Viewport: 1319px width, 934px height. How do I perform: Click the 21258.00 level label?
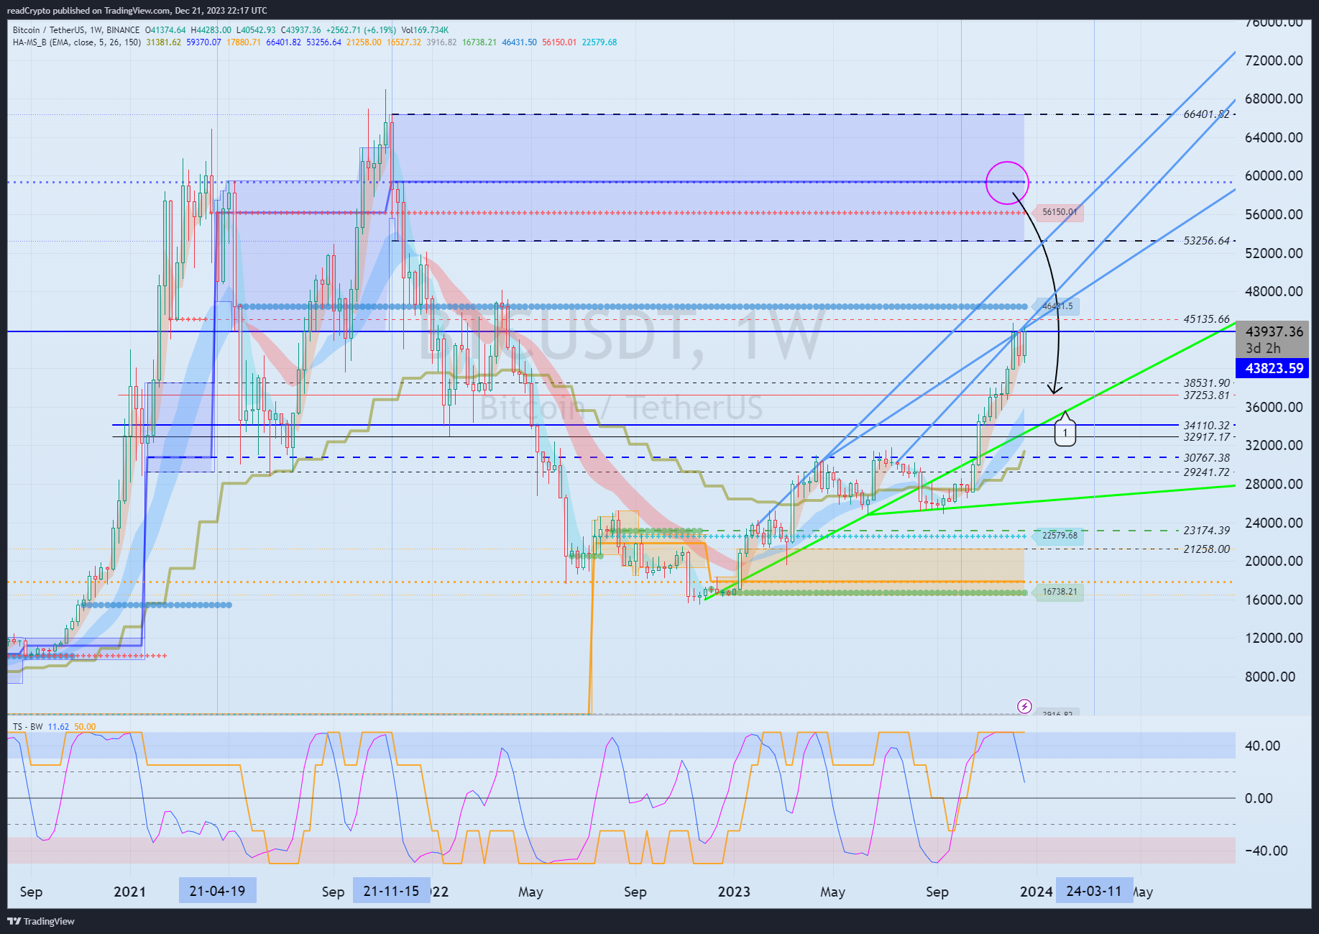click(1206, 549)
